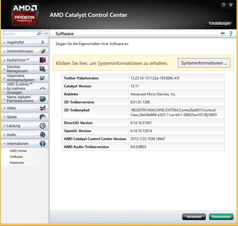Select Hardware under Informationen
This screenshot has width=238, height=226.
(x=17, y=163)
